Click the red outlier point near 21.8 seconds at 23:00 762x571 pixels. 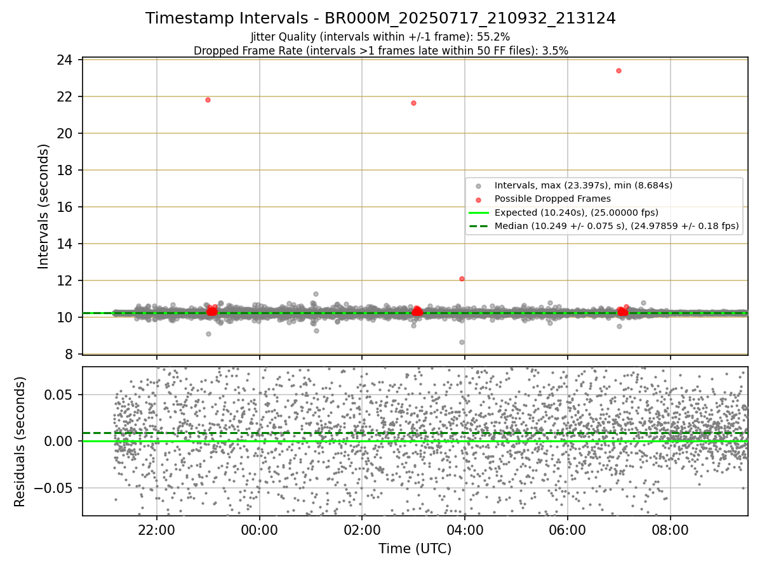click(208, 100)
